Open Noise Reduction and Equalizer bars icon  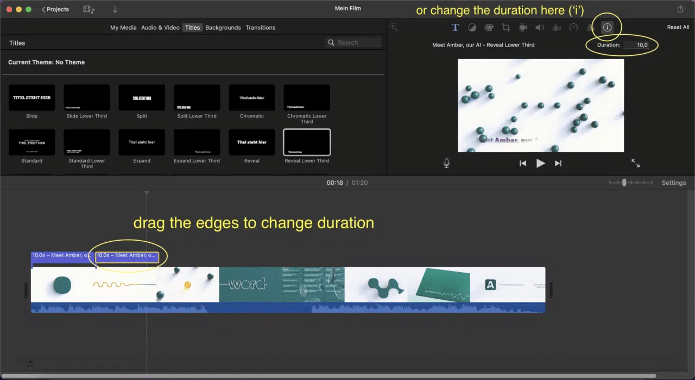pos(557,28)
